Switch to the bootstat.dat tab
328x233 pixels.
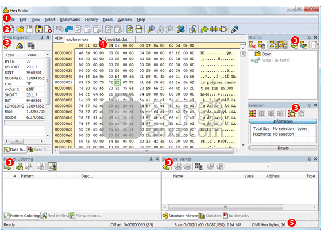pyautogui.click(x=119, y=39)
